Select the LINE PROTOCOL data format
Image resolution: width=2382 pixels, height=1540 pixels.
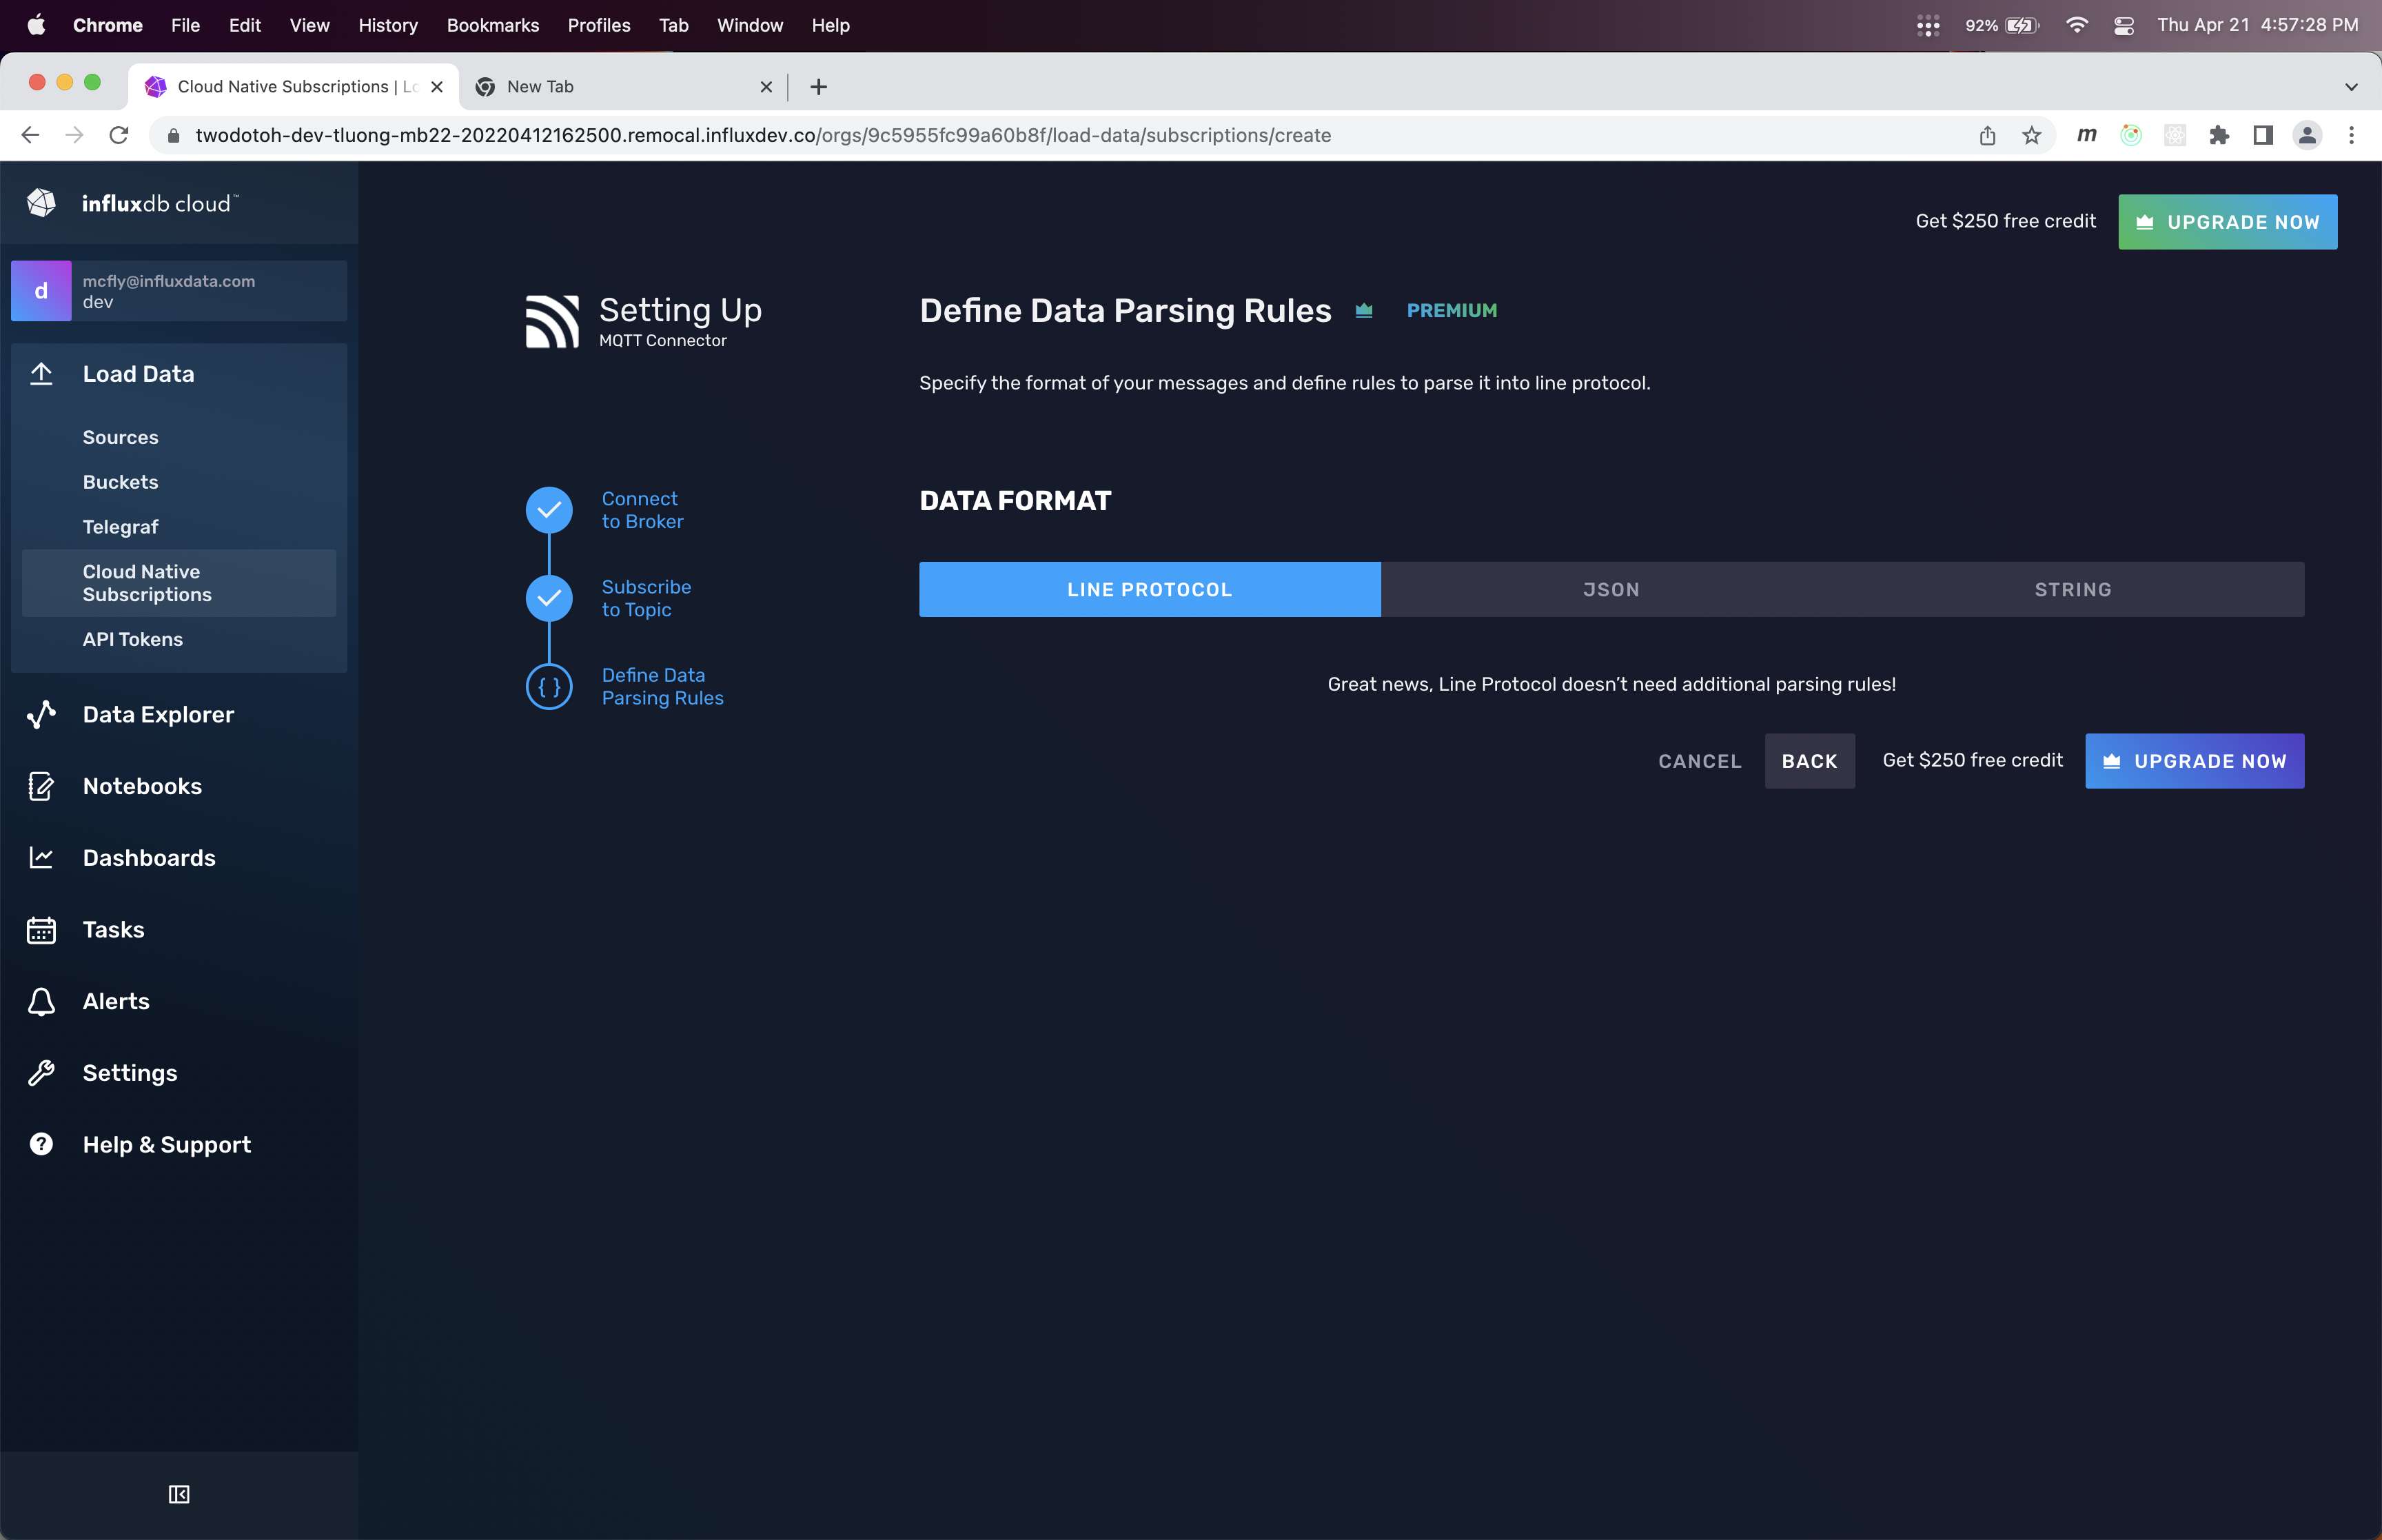click(x=1150, y=589)
